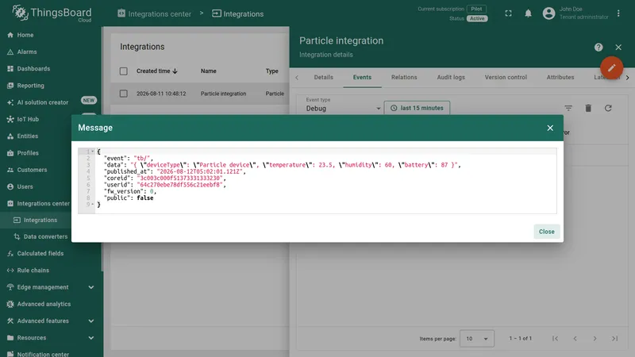
Task: Click the ThingsBoard Cloud logo
Action: [52, 13]
